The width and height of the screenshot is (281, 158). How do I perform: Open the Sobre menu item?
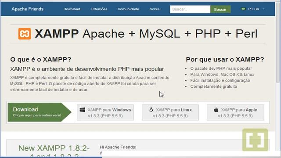point(155,9)
